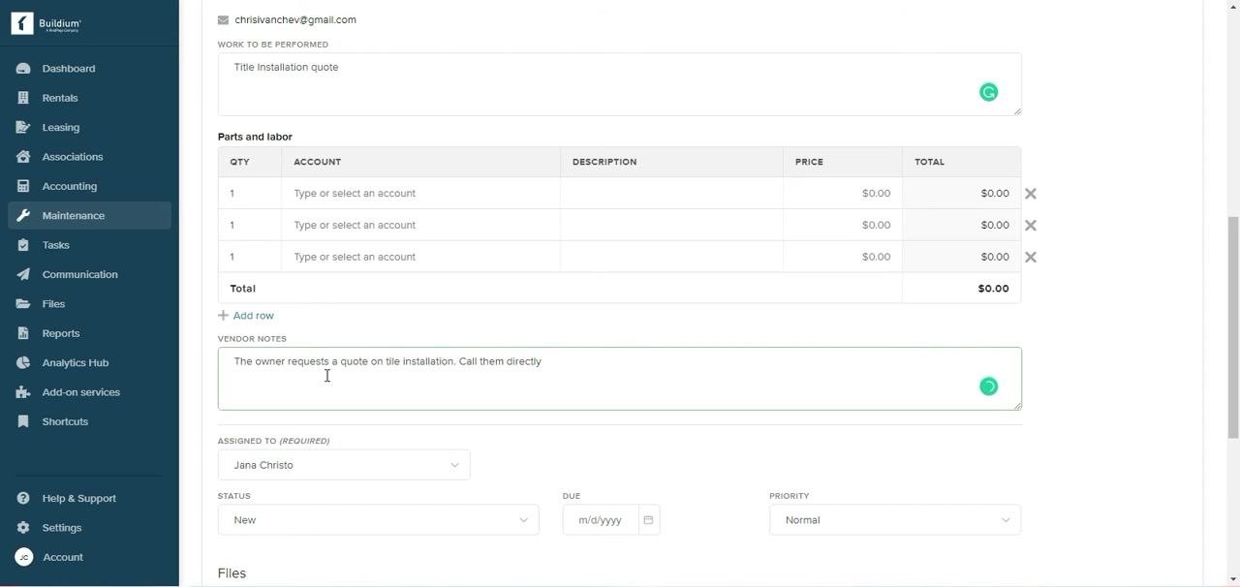Open Rentals in the sidebar
1240x587 pixels.
click(x=60, y=98)
